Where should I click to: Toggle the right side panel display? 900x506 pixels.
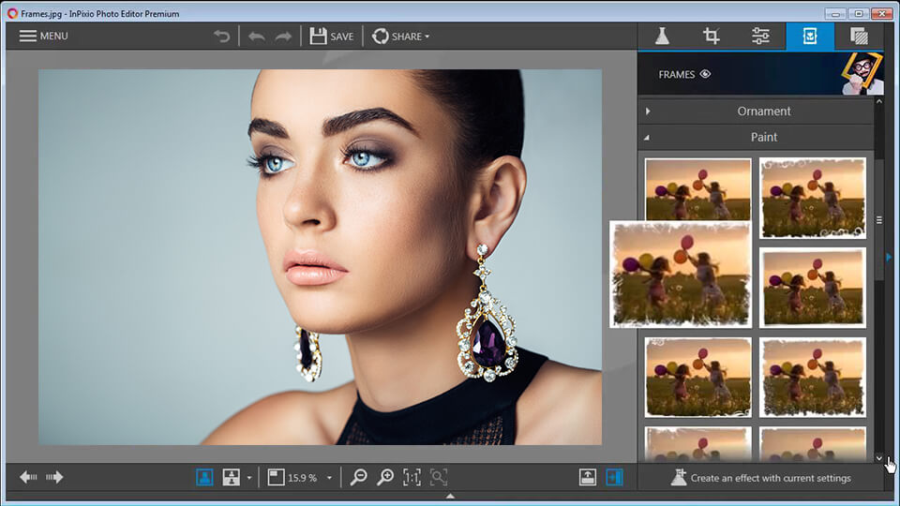point(614,477)
